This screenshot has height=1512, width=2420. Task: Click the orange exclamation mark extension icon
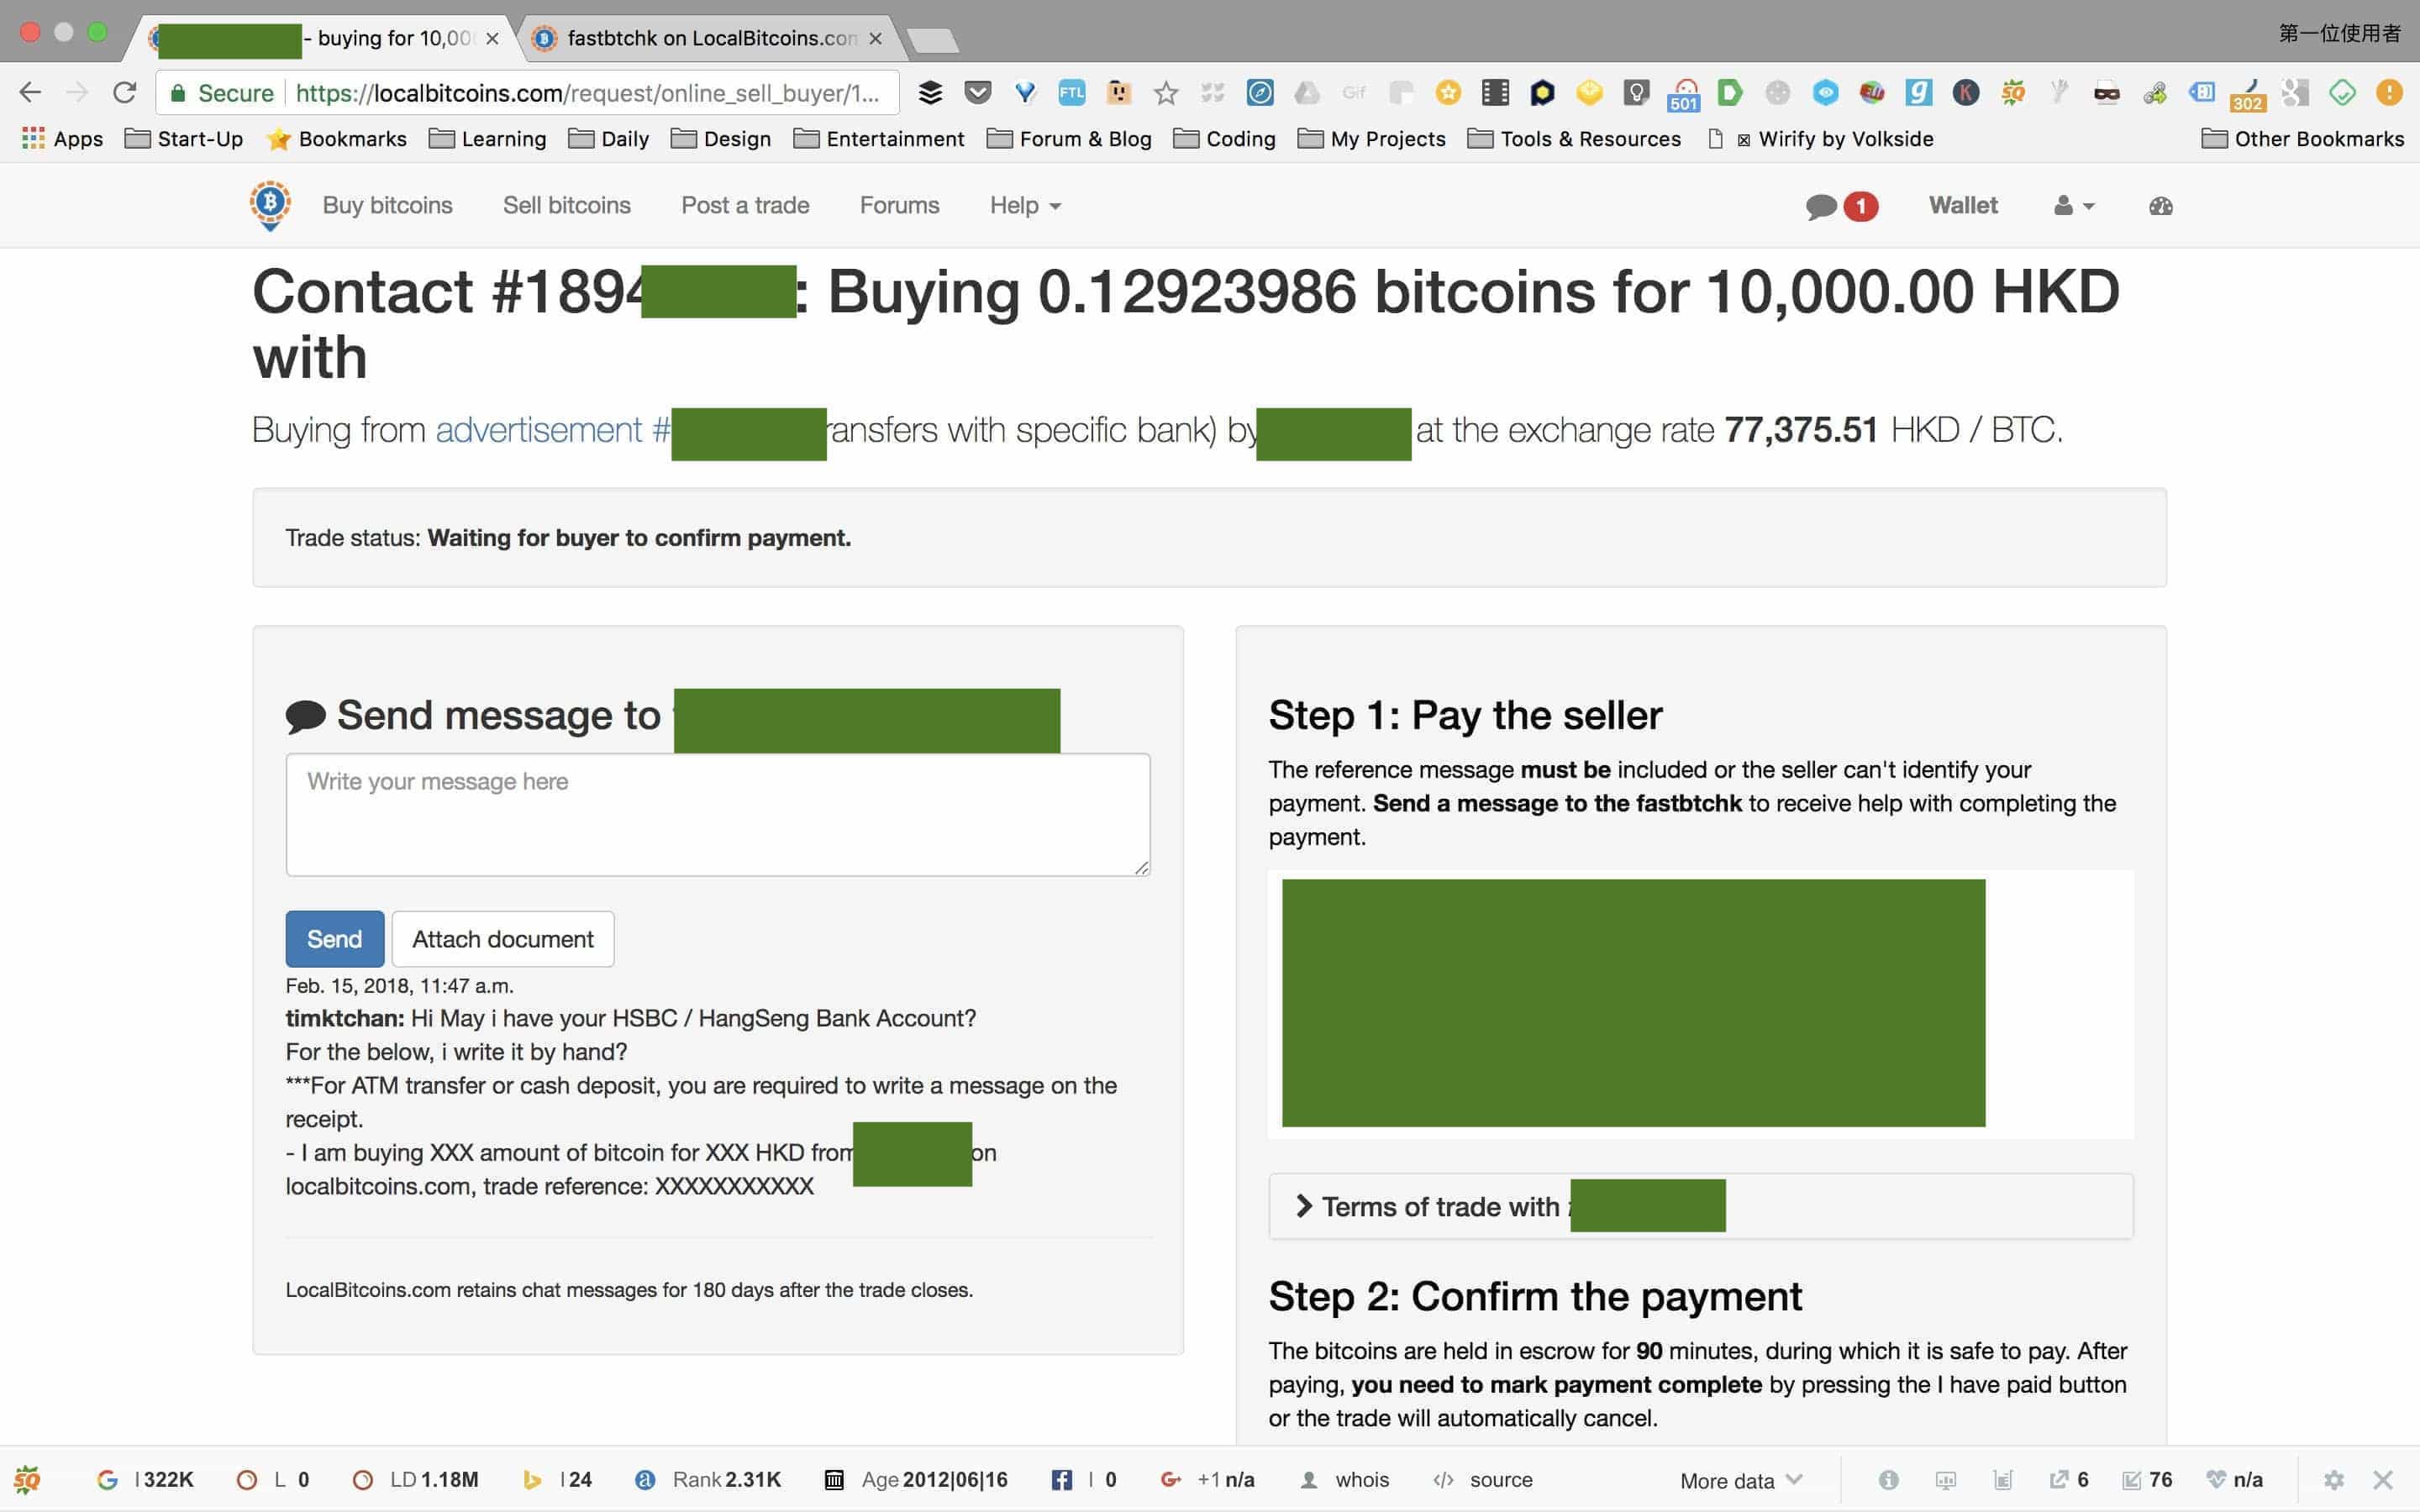pyautogui.click(x=2389, y=93)
